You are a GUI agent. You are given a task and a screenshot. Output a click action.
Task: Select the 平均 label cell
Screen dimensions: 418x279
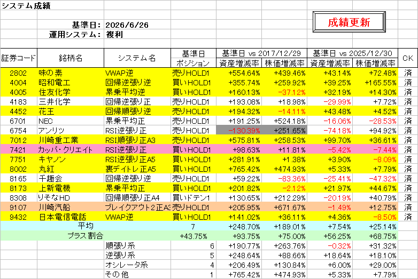(86, 226)
